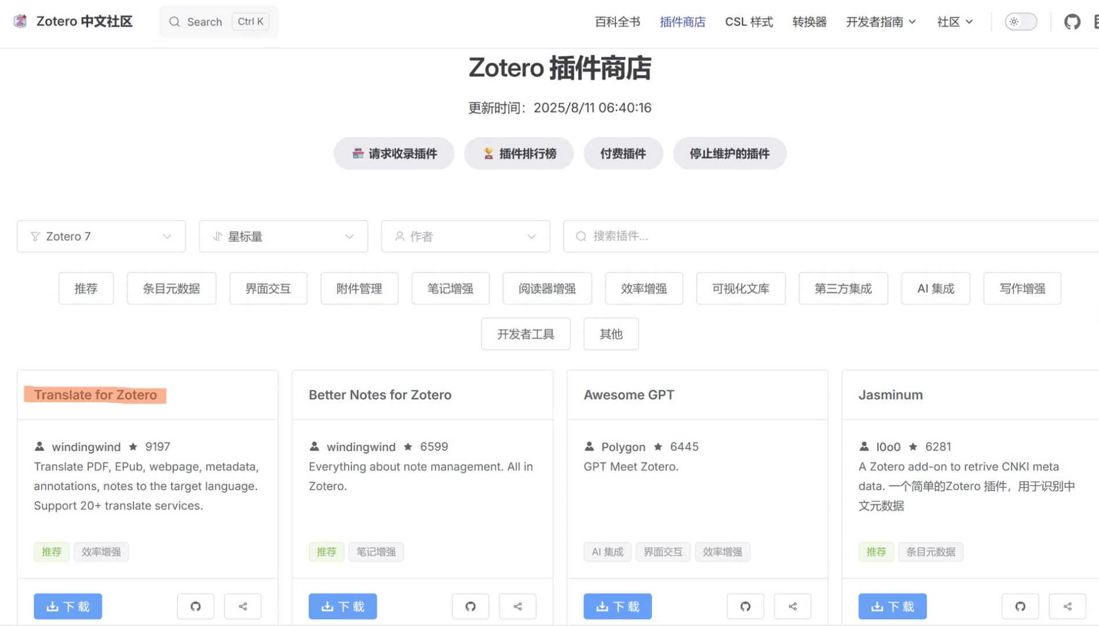Click the magnifier icon in the Search box
The height and width of the screenshot is (626, 1099).
pos(174,21)
